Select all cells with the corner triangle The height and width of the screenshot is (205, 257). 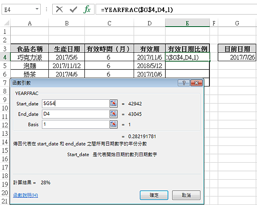tap(6, 23)
